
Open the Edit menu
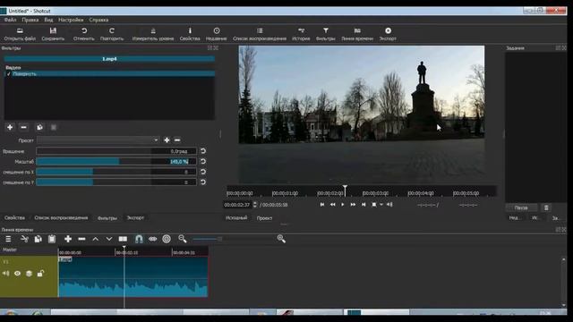click(30, 20)
